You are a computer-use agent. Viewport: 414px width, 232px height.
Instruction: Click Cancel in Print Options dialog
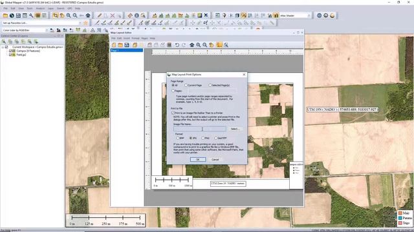(215, 159)
